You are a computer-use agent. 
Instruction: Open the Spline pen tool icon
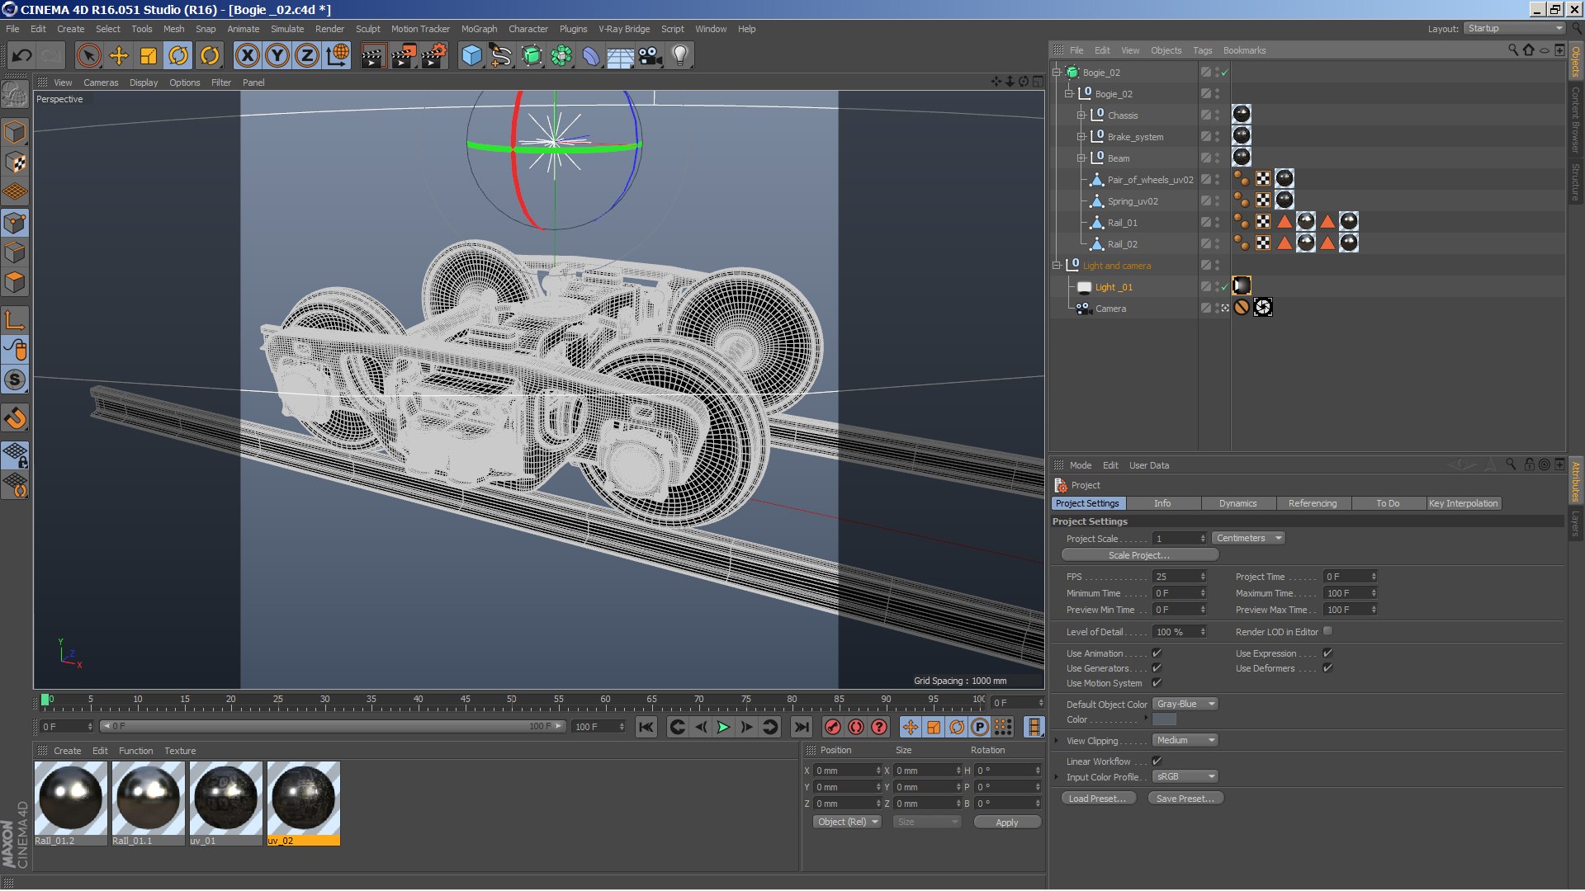point(500,56)
